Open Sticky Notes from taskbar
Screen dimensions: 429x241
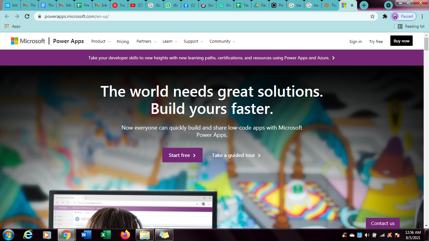pos(164,235)
